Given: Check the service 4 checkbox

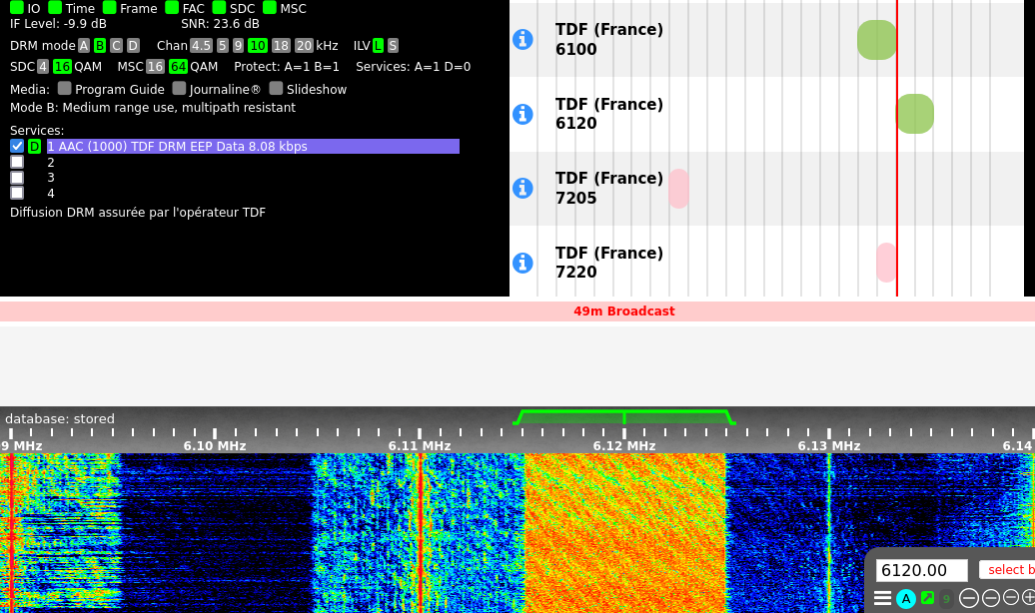Looking at the screenshot, I should (17, 193).
